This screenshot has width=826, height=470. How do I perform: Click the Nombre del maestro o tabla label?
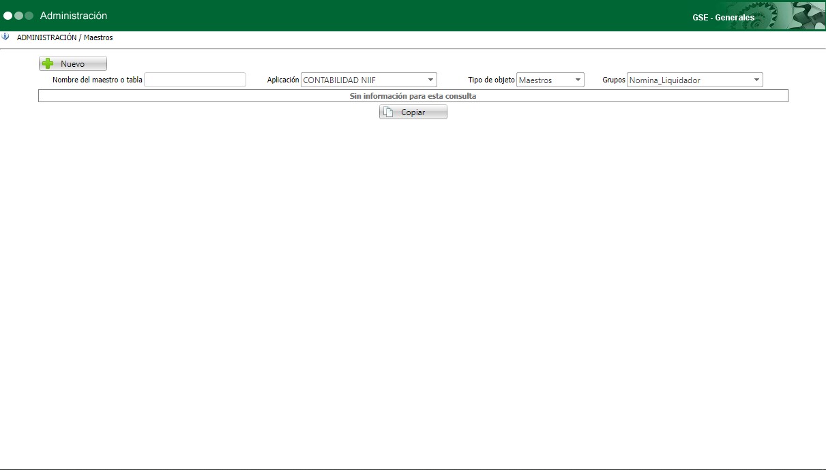(98, 80)
